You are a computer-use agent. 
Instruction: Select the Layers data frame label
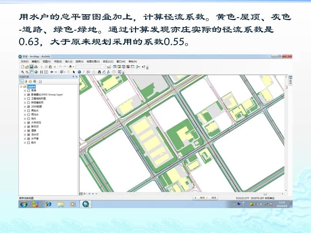[31, 87]
